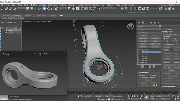Click the Bind to Space Warp icon
Screen dimensions: 180x101
pyautogui.click(x=15, y=9)
